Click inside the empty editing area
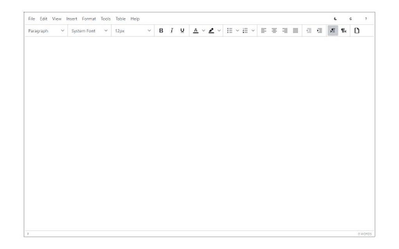This screenshot has height=249, width=399. point(199,133)
